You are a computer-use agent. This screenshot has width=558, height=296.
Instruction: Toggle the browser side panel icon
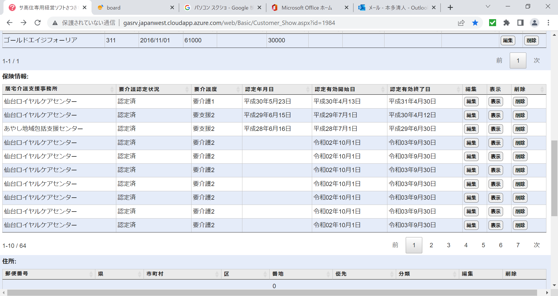(x=521, y=23)
